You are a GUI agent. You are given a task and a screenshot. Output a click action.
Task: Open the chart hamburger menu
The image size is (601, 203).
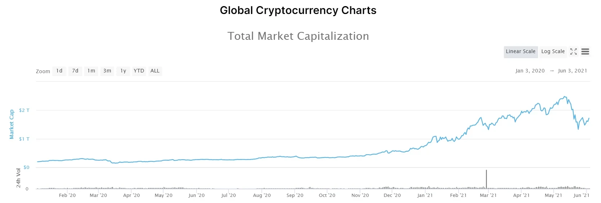pos(585,52)
